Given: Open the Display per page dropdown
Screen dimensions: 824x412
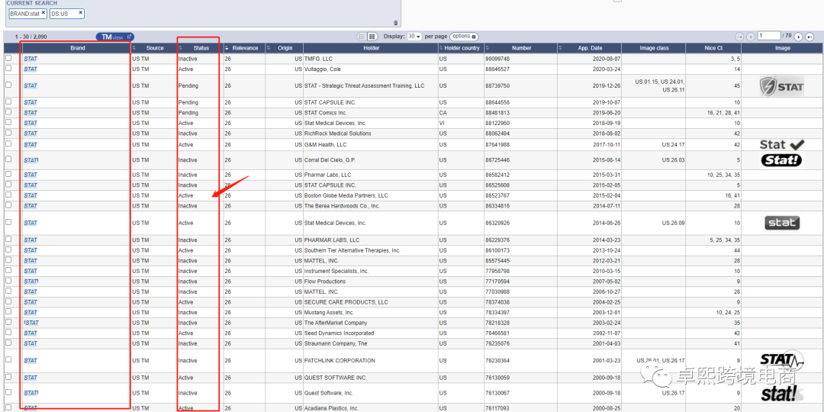Looking at the screenshot, I should (415, 37).
